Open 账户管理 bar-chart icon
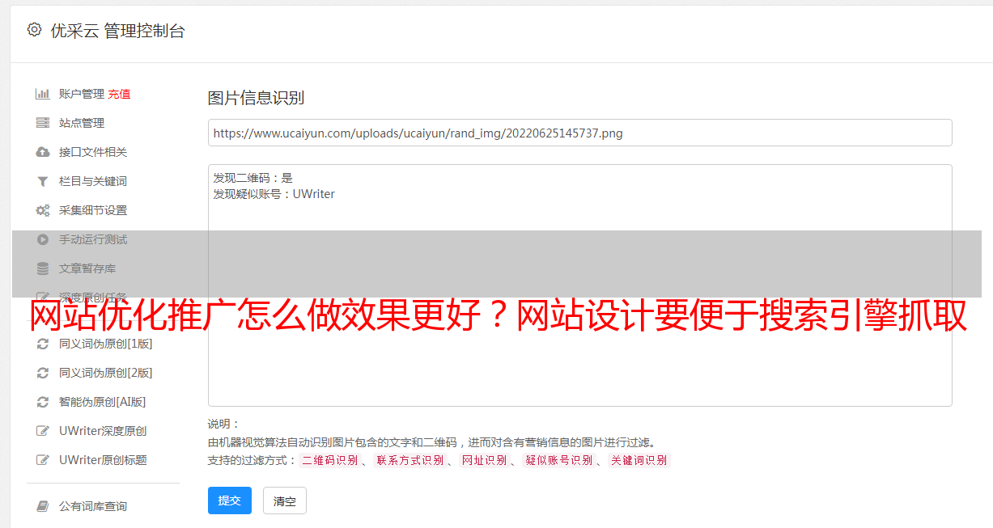 (x=43, y=94)
